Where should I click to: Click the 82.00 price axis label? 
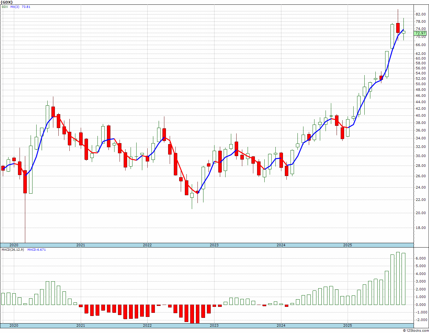click(420, 15)
